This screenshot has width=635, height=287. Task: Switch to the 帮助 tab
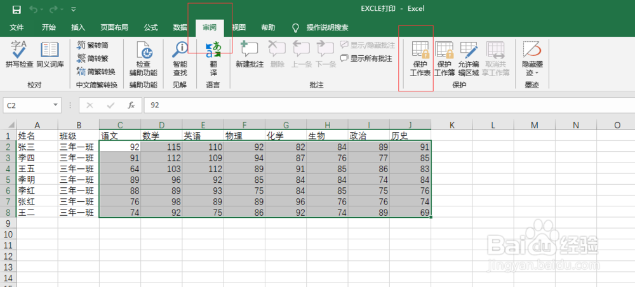point(268,27)
